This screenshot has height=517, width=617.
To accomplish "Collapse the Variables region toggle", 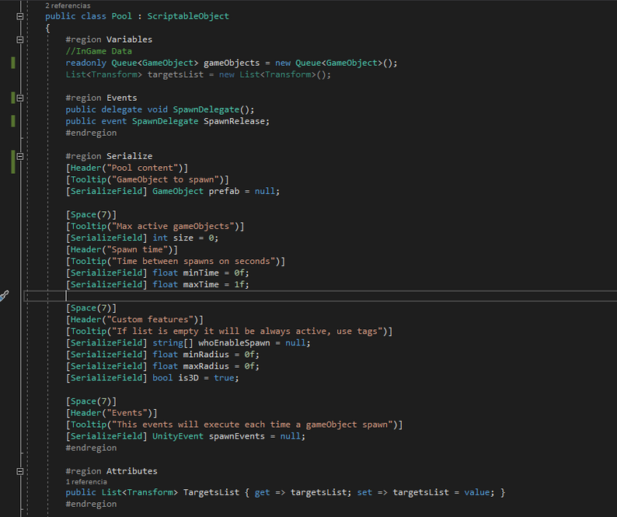I will coord(20,40).
